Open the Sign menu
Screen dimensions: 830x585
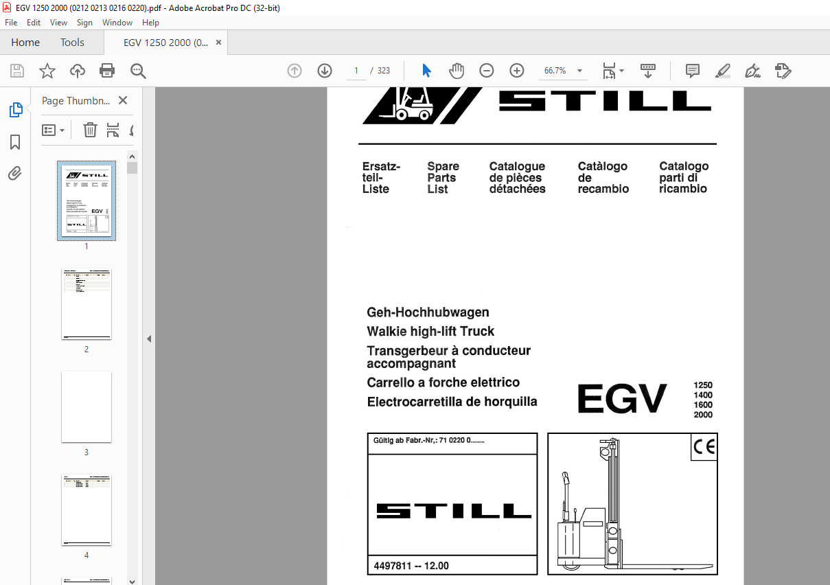84,23
